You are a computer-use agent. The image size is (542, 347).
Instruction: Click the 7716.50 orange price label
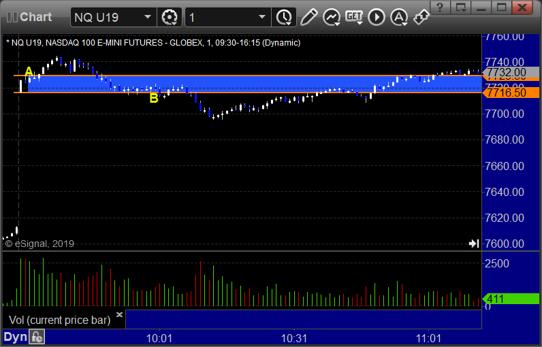tap(511, 93)
